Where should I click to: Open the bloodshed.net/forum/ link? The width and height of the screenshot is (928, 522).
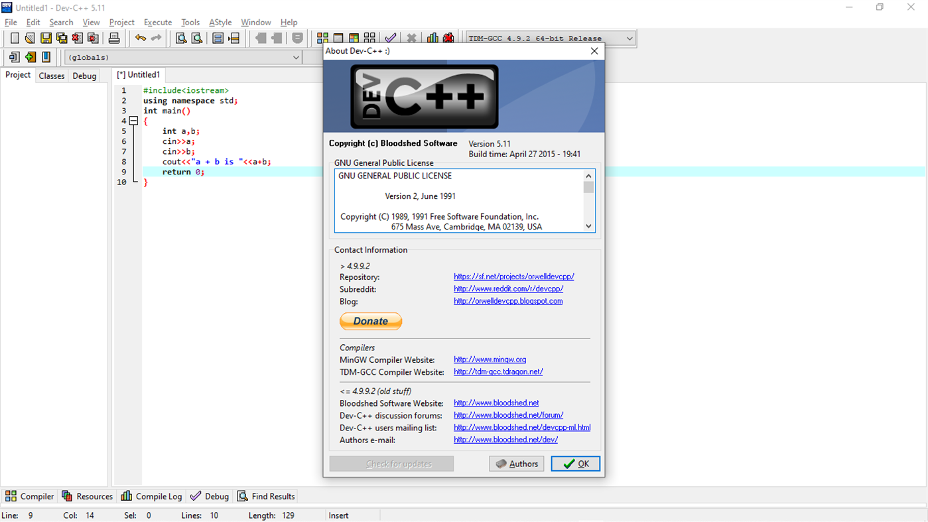pos(509,415)
